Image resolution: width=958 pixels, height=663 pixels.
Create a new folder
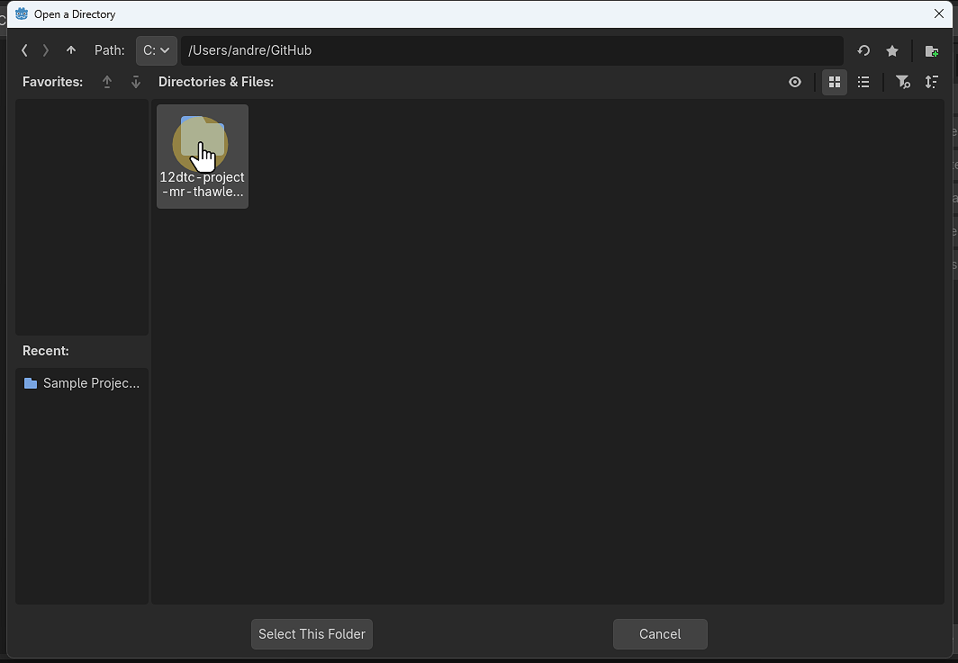coord(932,50)
